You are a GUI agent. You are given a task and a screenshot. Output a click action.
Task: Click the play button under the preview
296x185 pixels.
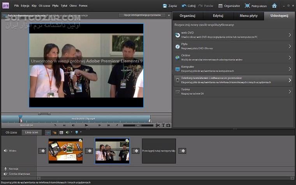(86, 125)
